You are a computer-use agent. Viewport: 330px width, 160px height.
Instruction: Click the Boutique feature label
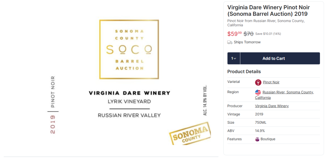(x=268, y=139)
